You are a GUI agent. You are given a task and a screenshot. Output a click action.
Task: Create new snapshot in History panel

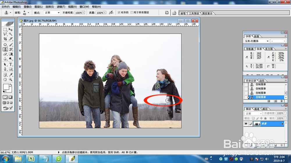275,101
